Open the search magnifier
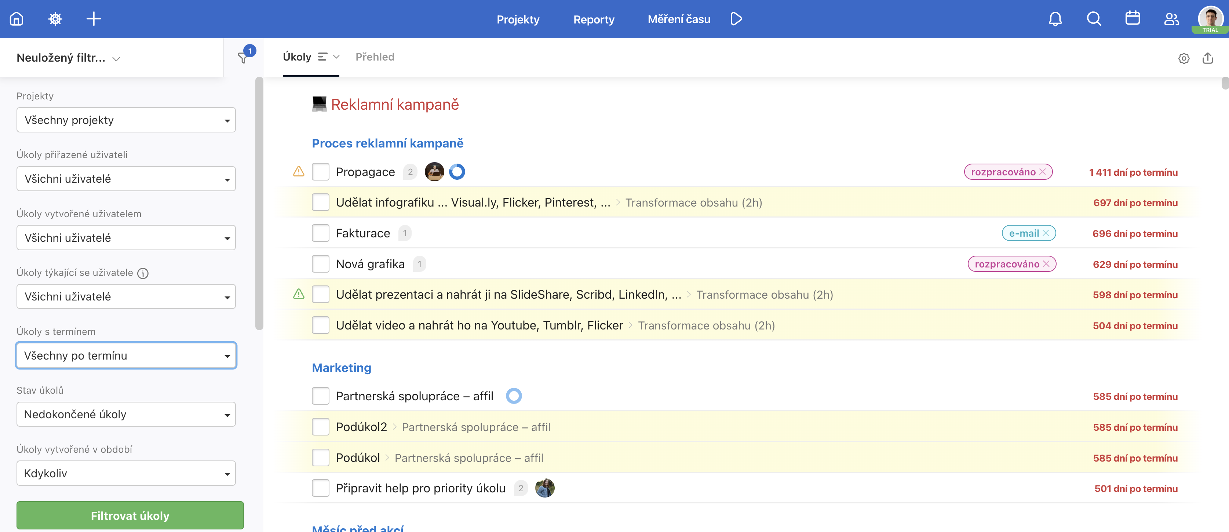 (x=1094, y=19)
